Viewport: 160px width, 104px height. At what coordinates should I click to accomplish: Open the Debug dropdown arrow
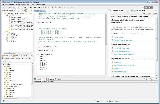33,7
